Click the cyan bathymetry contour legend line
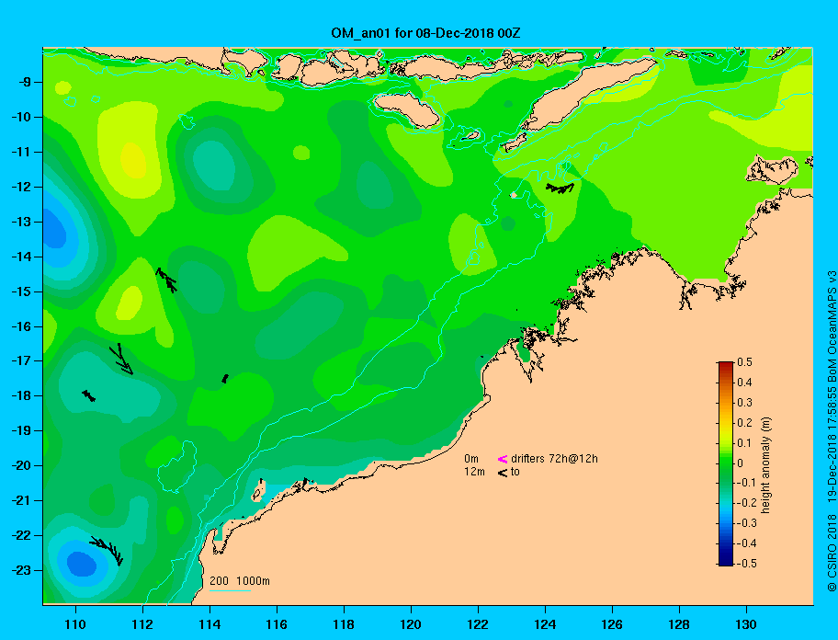The height and width of the screenshot is (640, 838). [230, 590]
